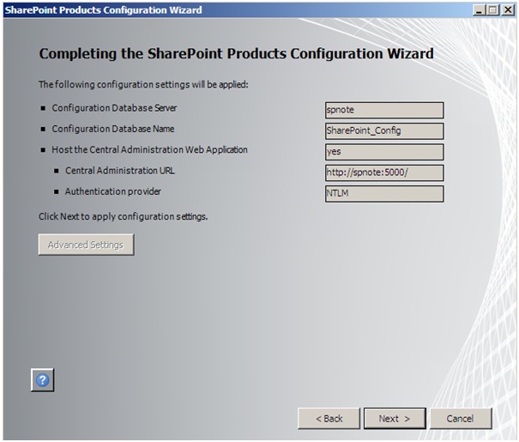Click 'The following configuration settings will be applied' text
Screen dimensions: 519x442
click(x=143, y=85)
